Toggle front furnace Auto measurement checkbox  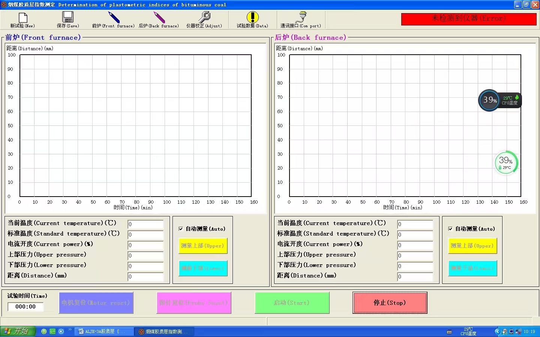tap(181, 229)
